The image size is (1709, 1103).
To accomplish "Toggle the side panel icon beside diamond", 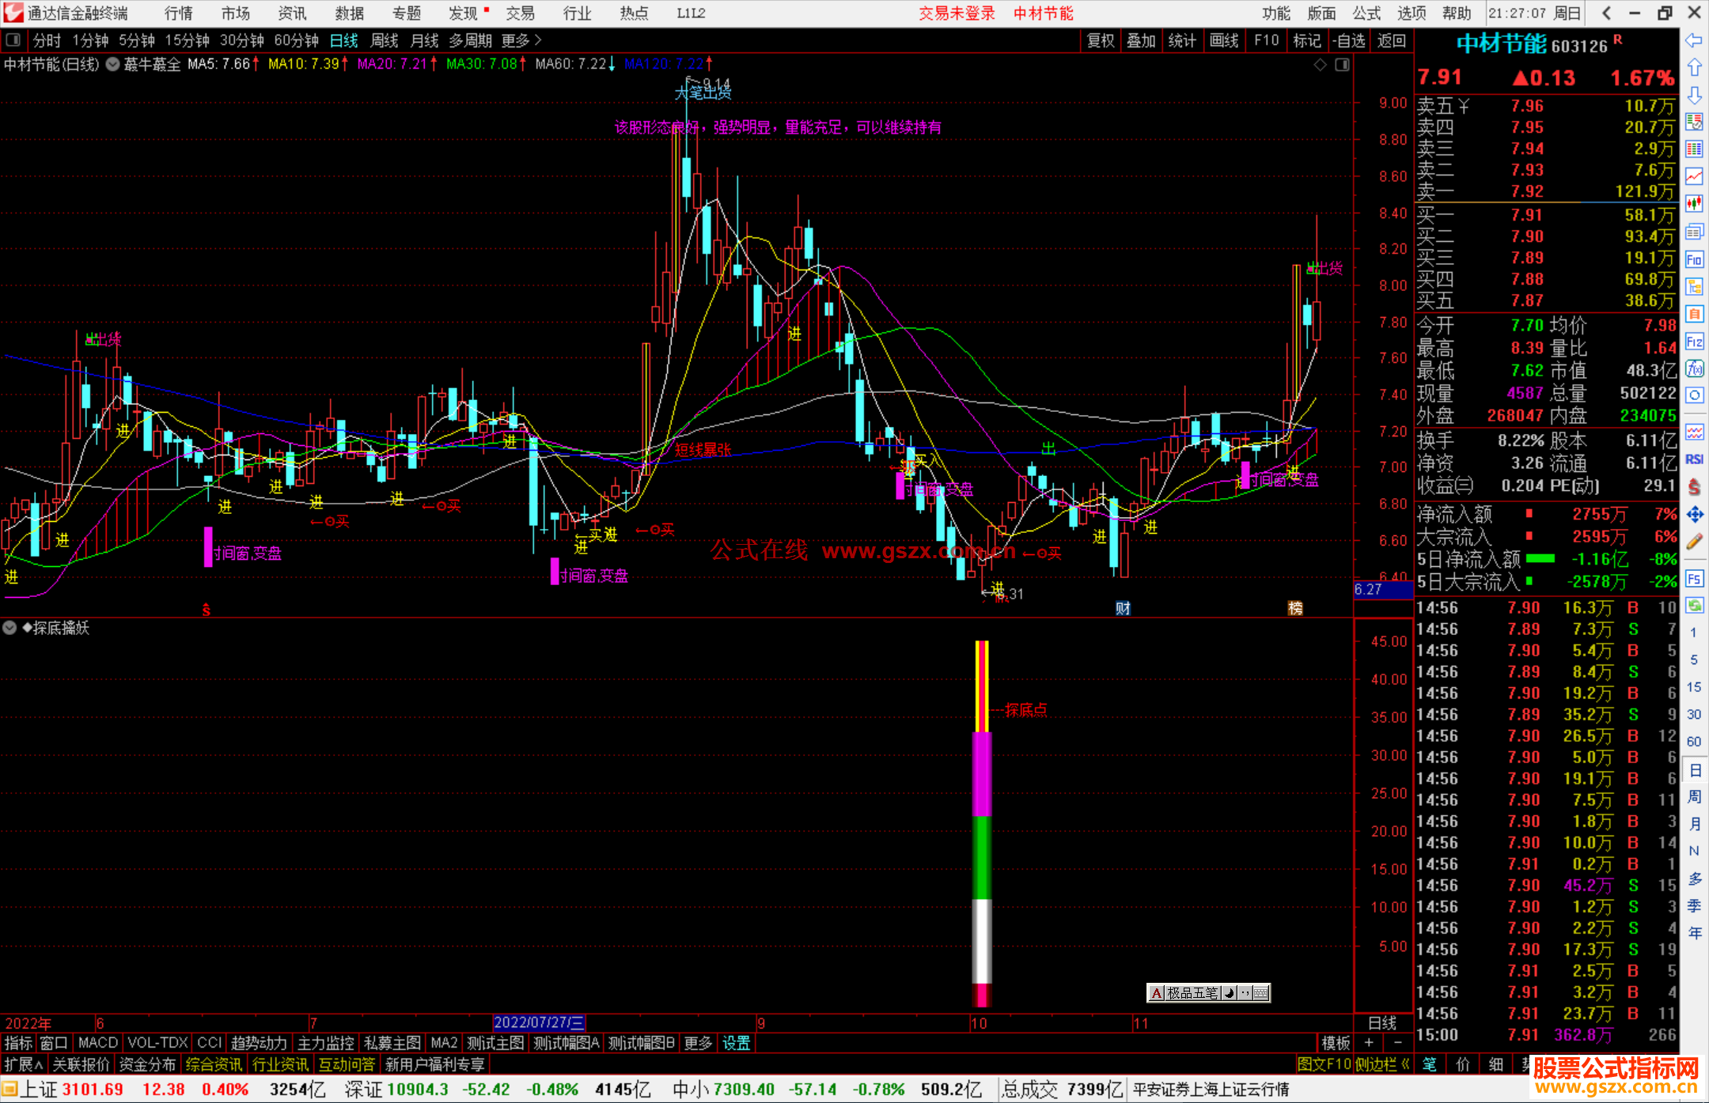I will (x=1342, y=65).
